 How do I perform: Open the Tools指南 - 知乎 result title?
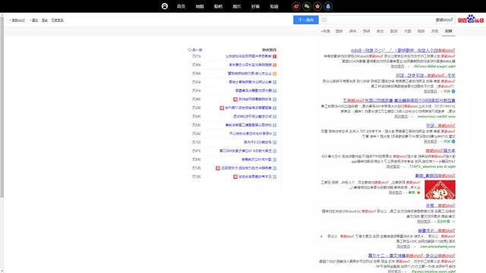[x=440, y=125]
